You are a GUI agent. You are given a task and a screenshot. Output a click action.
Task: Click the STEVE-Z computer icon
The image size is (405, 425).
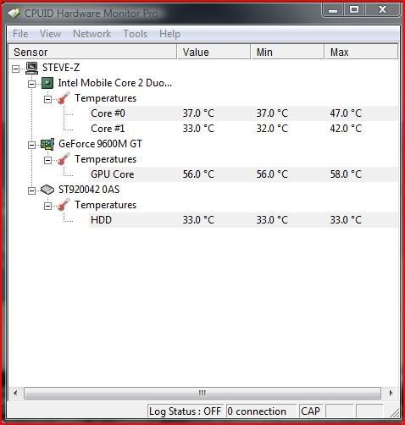coord(31,68)
